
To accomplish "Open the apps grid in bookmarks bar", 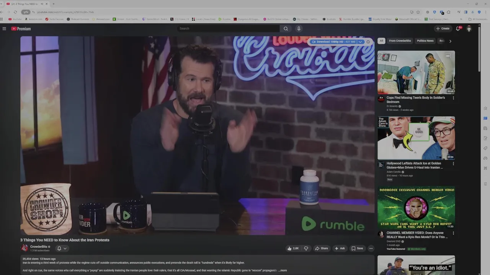I will coord(2,19).
